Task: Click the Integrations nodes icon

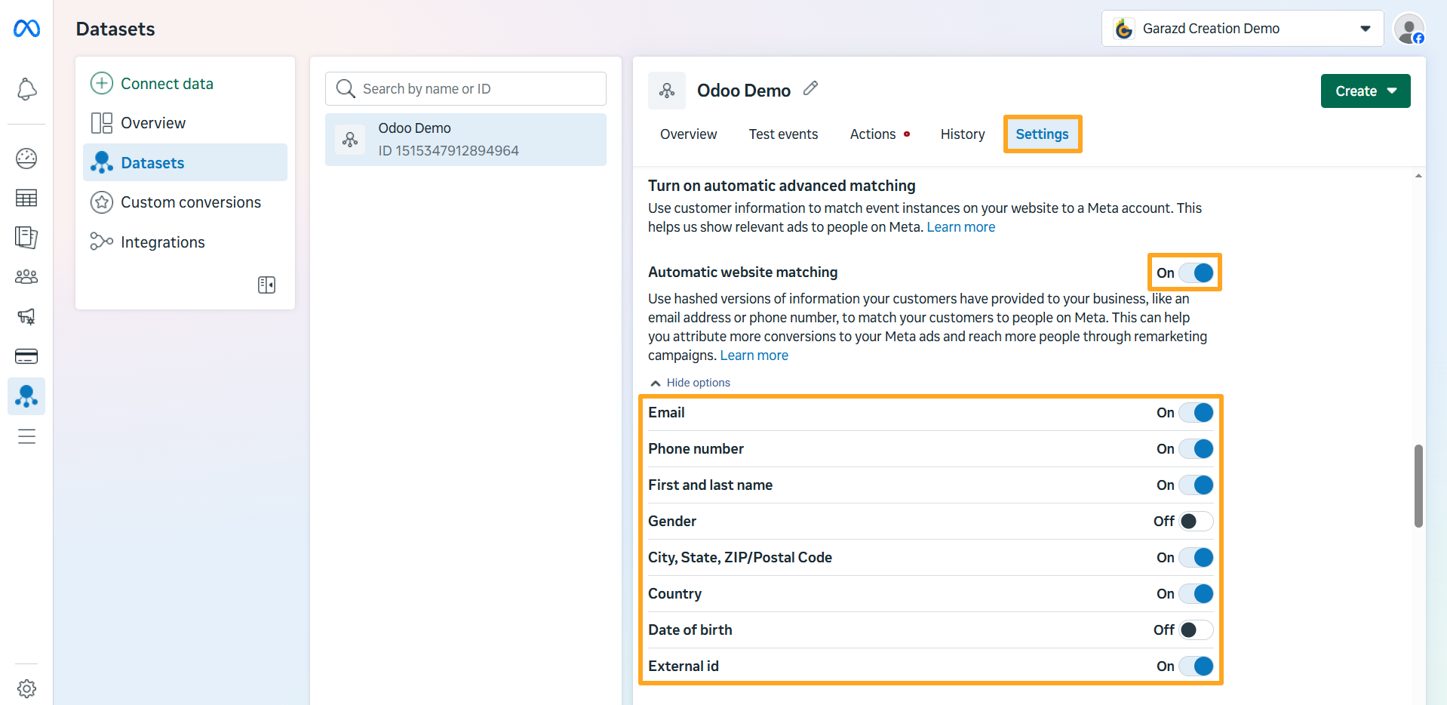Action: (x=102, y=242)
